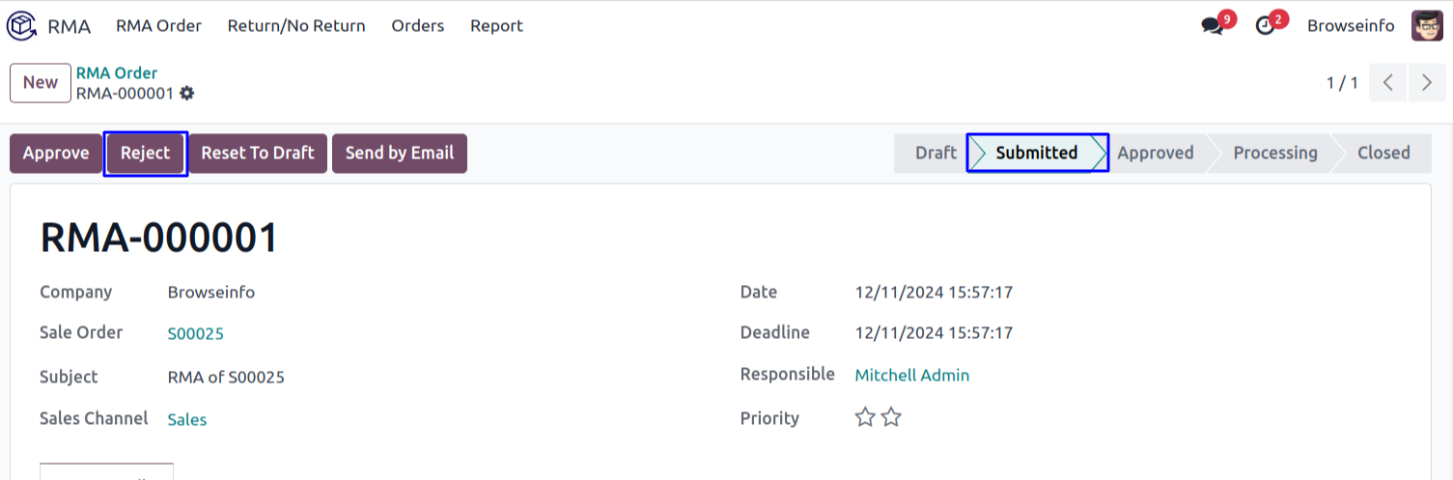Set priority with the second star

coord(891,418)
